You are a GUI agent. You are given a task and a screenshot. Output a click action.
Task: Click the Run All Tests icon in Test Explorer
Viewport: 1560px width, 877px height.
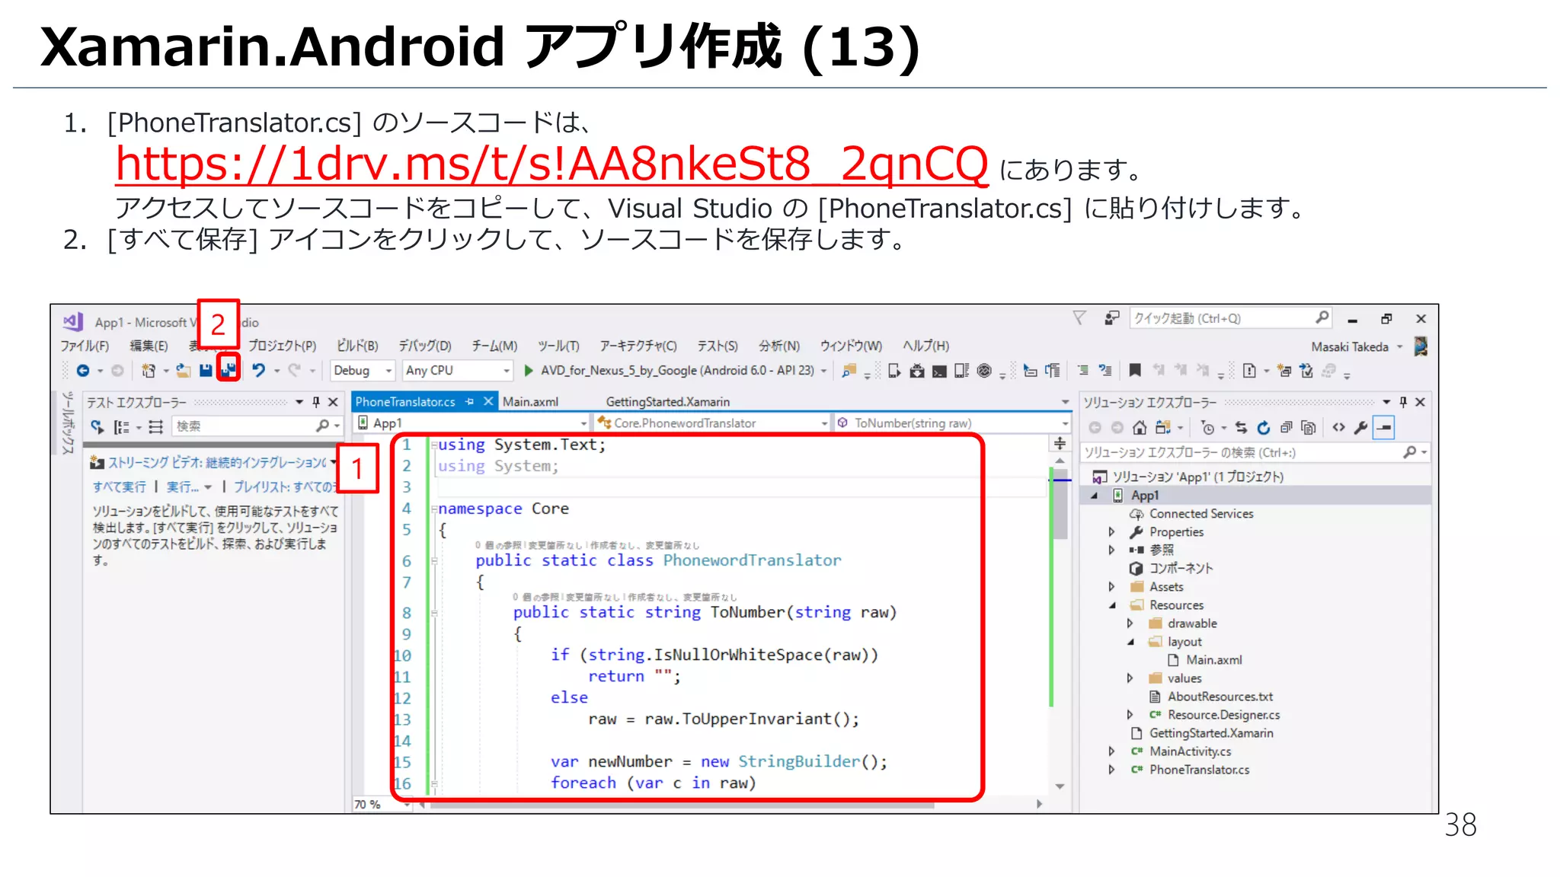[x=97, y=426]
